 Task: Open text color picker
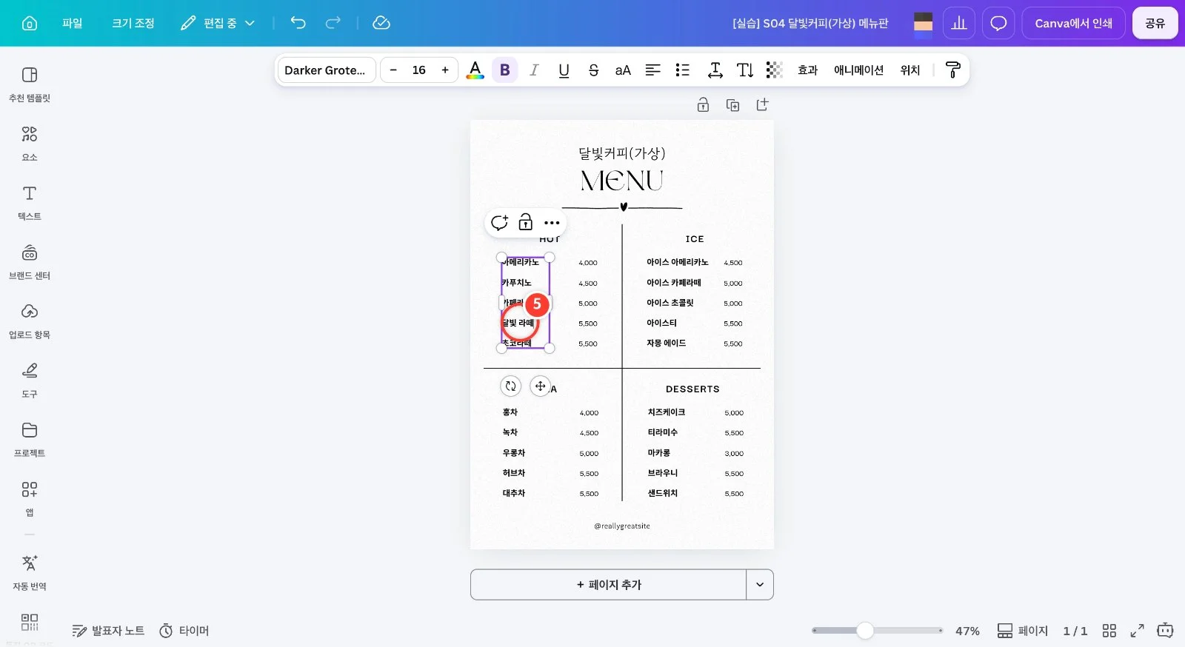coord(475,70)
